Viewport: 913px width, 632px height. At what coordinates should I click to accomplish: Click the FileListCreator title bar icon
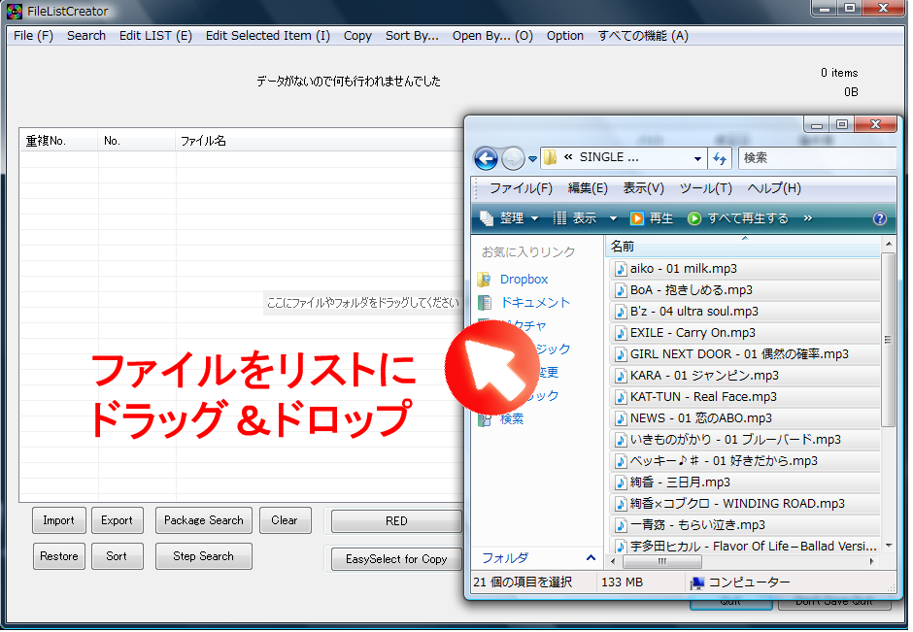point(13,11)
